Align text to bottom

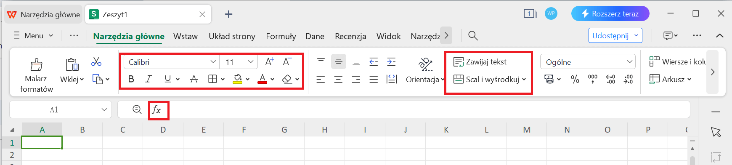356,62
